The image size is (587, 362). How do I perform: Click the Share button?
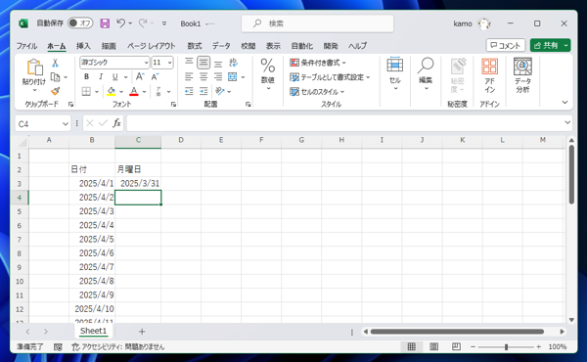click(546, 45)
